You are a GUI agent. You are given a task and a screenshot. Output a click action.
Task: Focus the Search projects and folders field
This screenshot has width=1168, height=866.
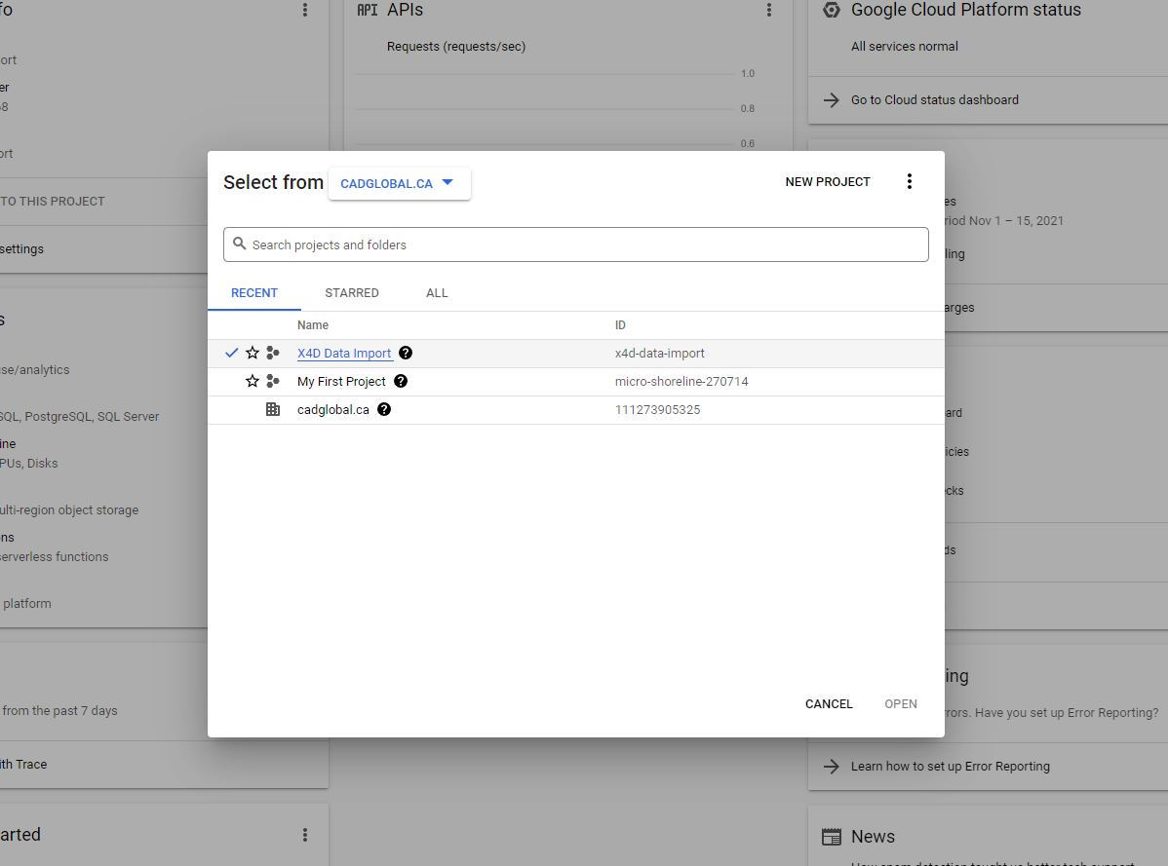coord(585,245)
